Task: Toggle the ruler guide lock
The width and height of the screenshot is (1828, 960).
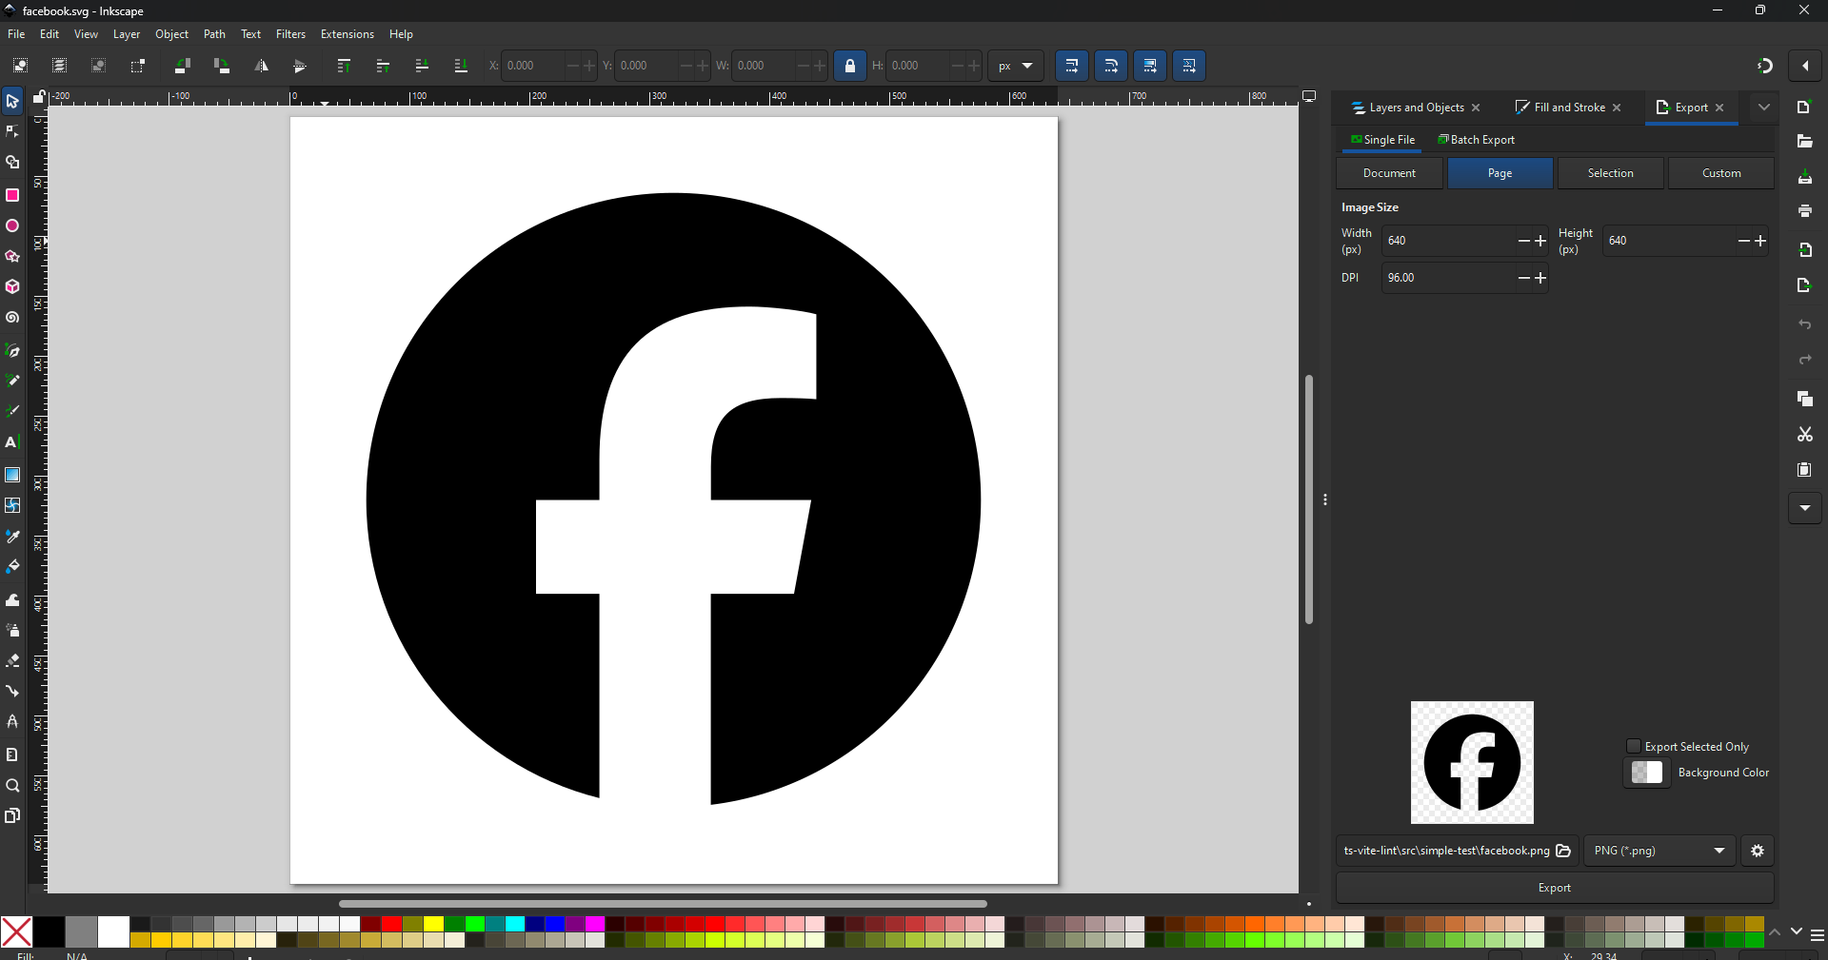Action: tap(39, 97)
